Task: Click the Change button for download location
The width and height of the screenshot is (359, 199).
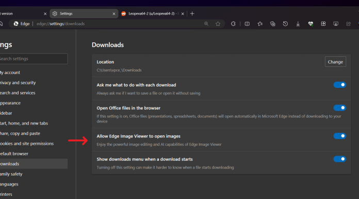Action: pyautogui.click(x=335, y=62)
